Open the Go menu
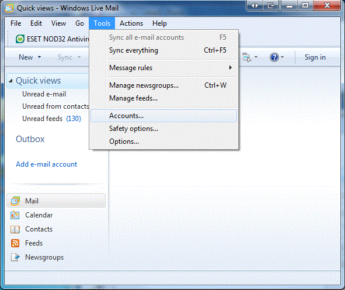 [79, 23]
